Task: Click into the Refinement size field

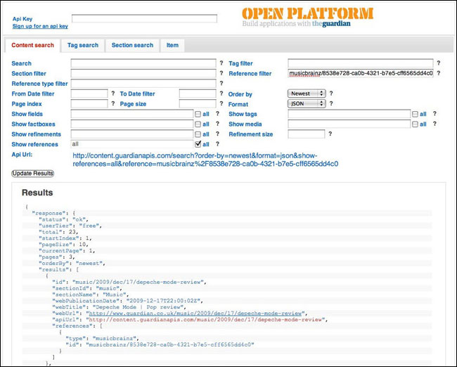Action: (307, 134)
